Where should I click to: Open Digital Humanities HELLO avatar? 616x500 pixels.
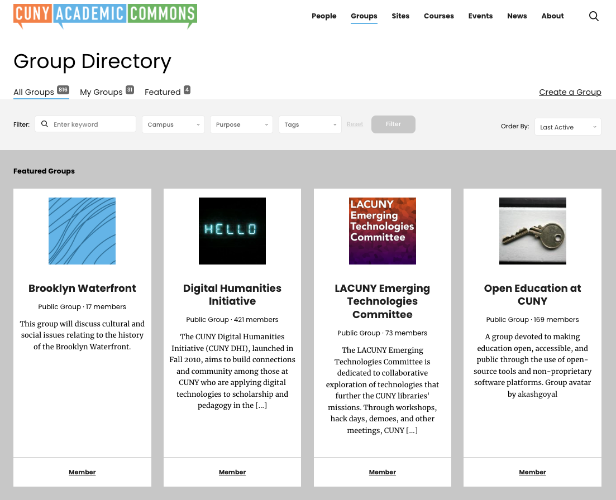[232, 231]
